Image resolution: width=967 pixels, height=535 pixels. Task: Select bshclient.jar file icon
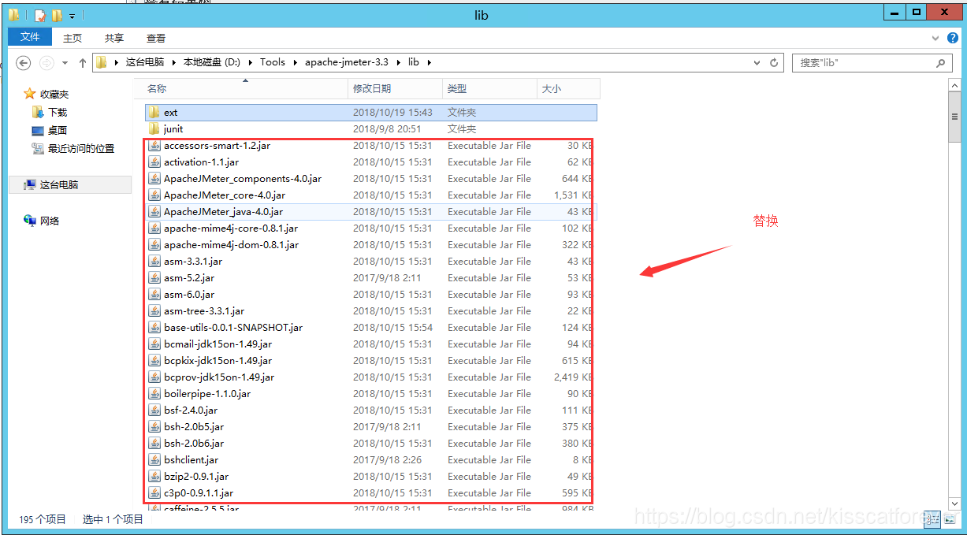click(154, 459)
